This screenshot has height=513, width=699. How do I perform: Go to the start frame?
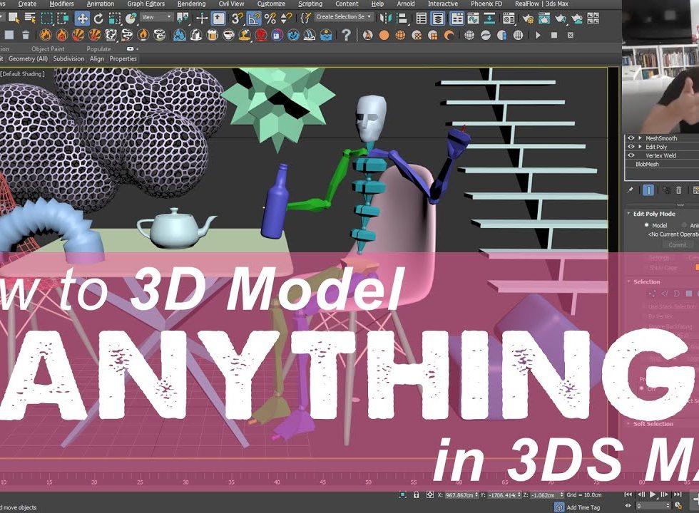[x=628, y=494]
